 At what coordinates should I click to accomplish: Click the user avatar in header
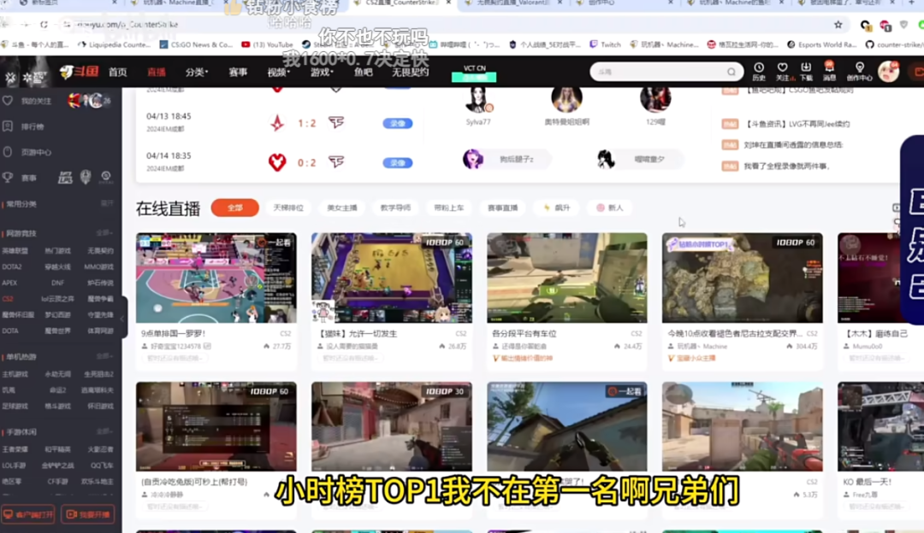[888, 71]
